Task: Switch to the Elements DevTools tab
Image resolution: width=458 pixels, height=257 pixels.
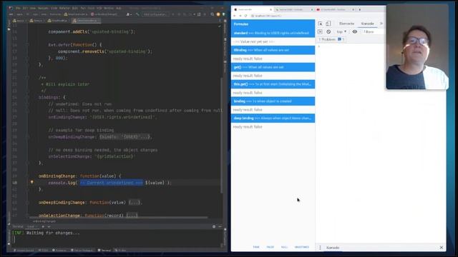Action: click(x=346, y=24)
